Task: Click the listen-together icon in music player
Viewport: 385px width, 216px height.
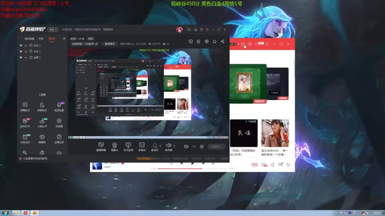Action: coord(281,165)
